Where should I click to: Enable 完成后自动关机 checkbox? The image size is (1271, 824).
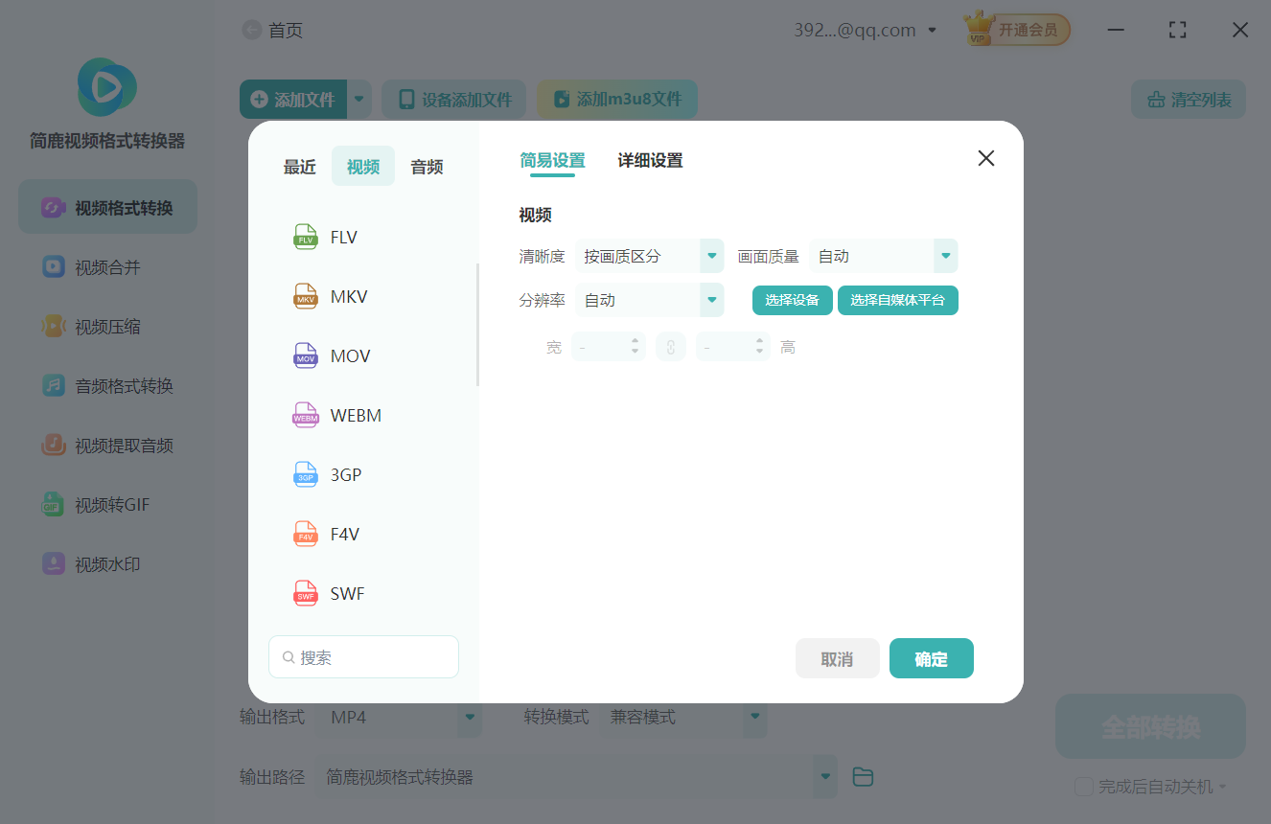[x=1084, y=787]
